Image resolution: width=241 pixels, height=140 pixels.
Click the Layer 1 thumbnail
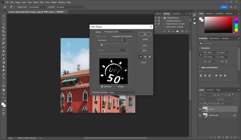tap(205, 109)
